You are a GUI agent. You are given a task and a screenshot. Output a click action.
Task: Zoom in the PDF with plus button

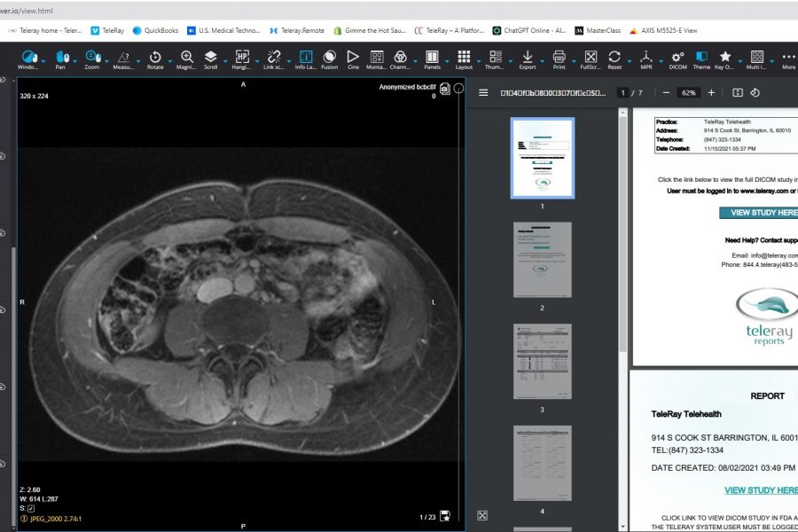click(711, 92)
